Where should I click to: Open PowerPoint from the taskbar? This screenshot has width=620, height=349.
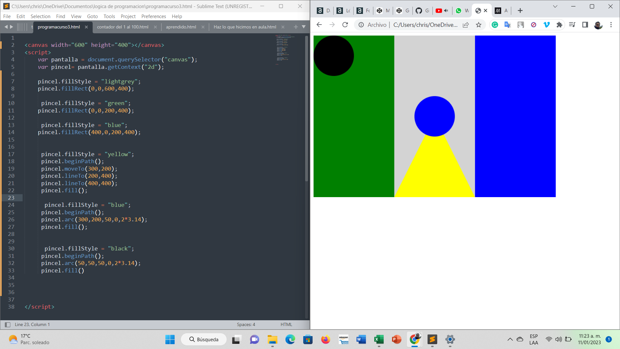click(x=397, y=339)
